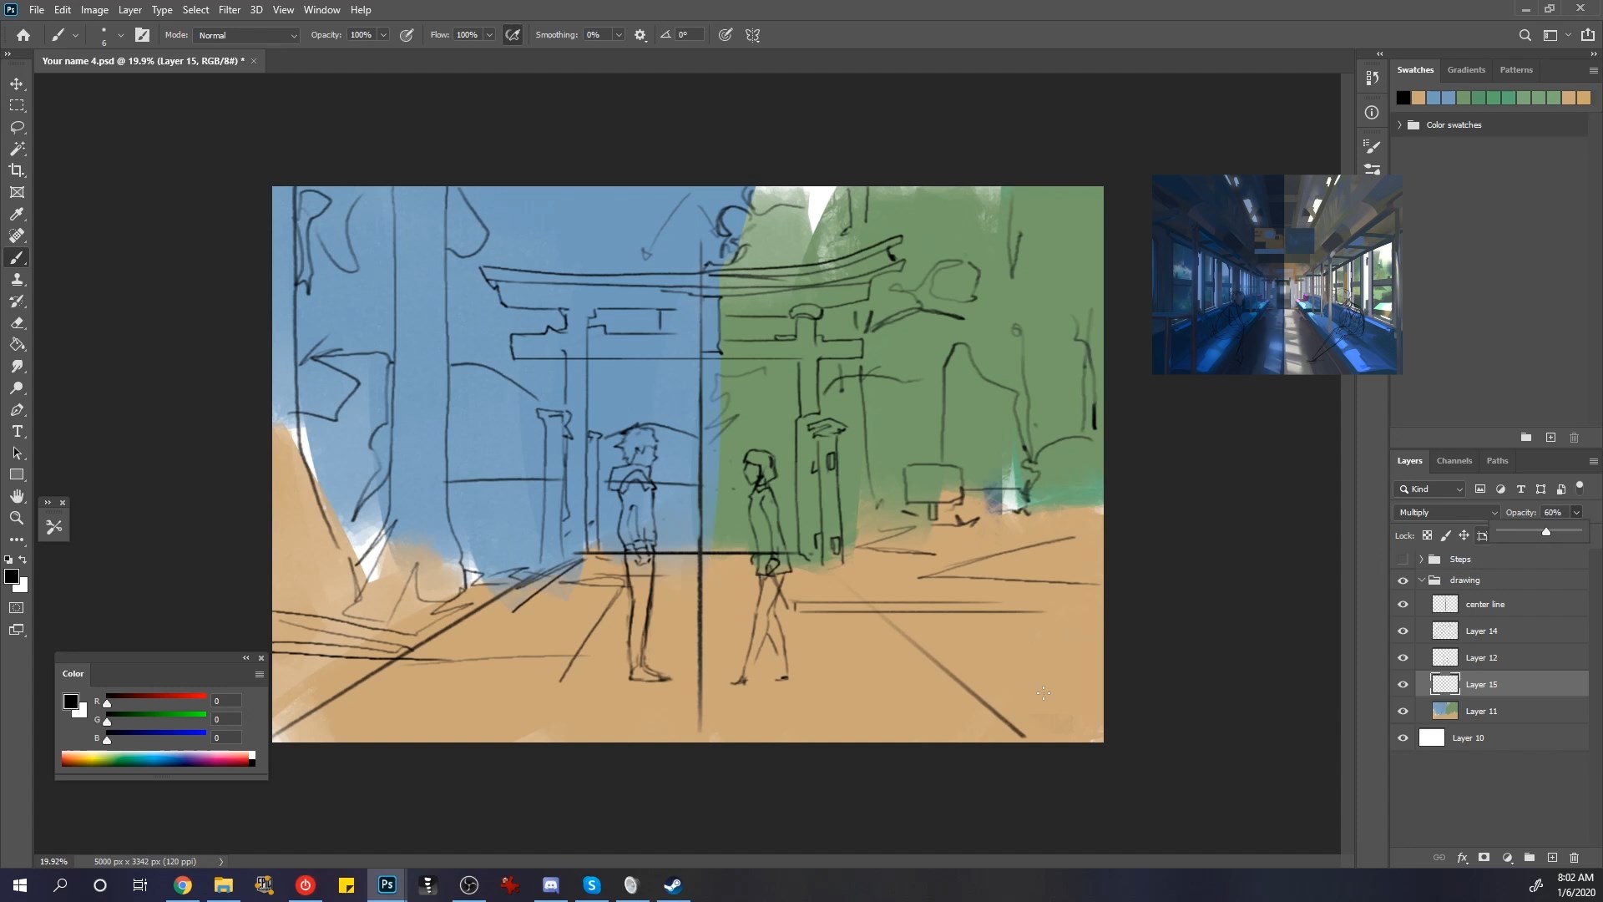Viewport: 1603px width, 902px height.
Task: Switch to the Paths tab
Action: [1497, 460]
